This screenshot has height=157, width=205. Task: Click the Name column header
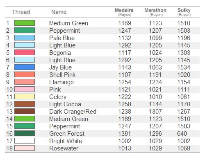point(59,12)
